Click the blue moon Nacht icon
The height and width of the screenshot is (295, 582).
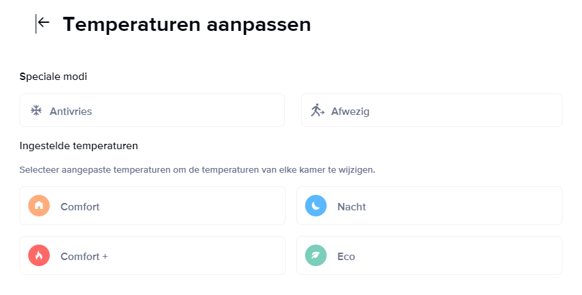pos(316,206)
